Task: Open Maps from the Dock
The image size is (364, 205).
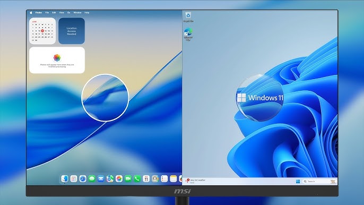Action: [110, 178]
